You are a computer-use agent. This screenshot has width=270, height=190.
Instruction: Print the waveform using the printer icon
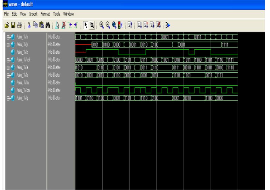tap(19, 25)
